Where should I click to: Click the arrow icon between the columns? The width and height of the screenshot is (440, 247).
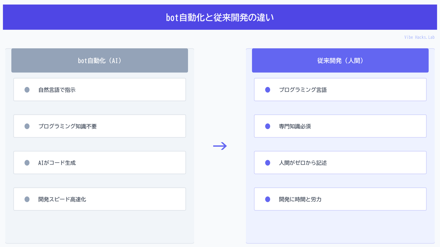click(220, 146)
